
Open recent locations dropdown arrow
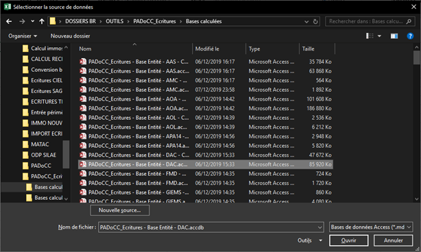coord(32,21)
